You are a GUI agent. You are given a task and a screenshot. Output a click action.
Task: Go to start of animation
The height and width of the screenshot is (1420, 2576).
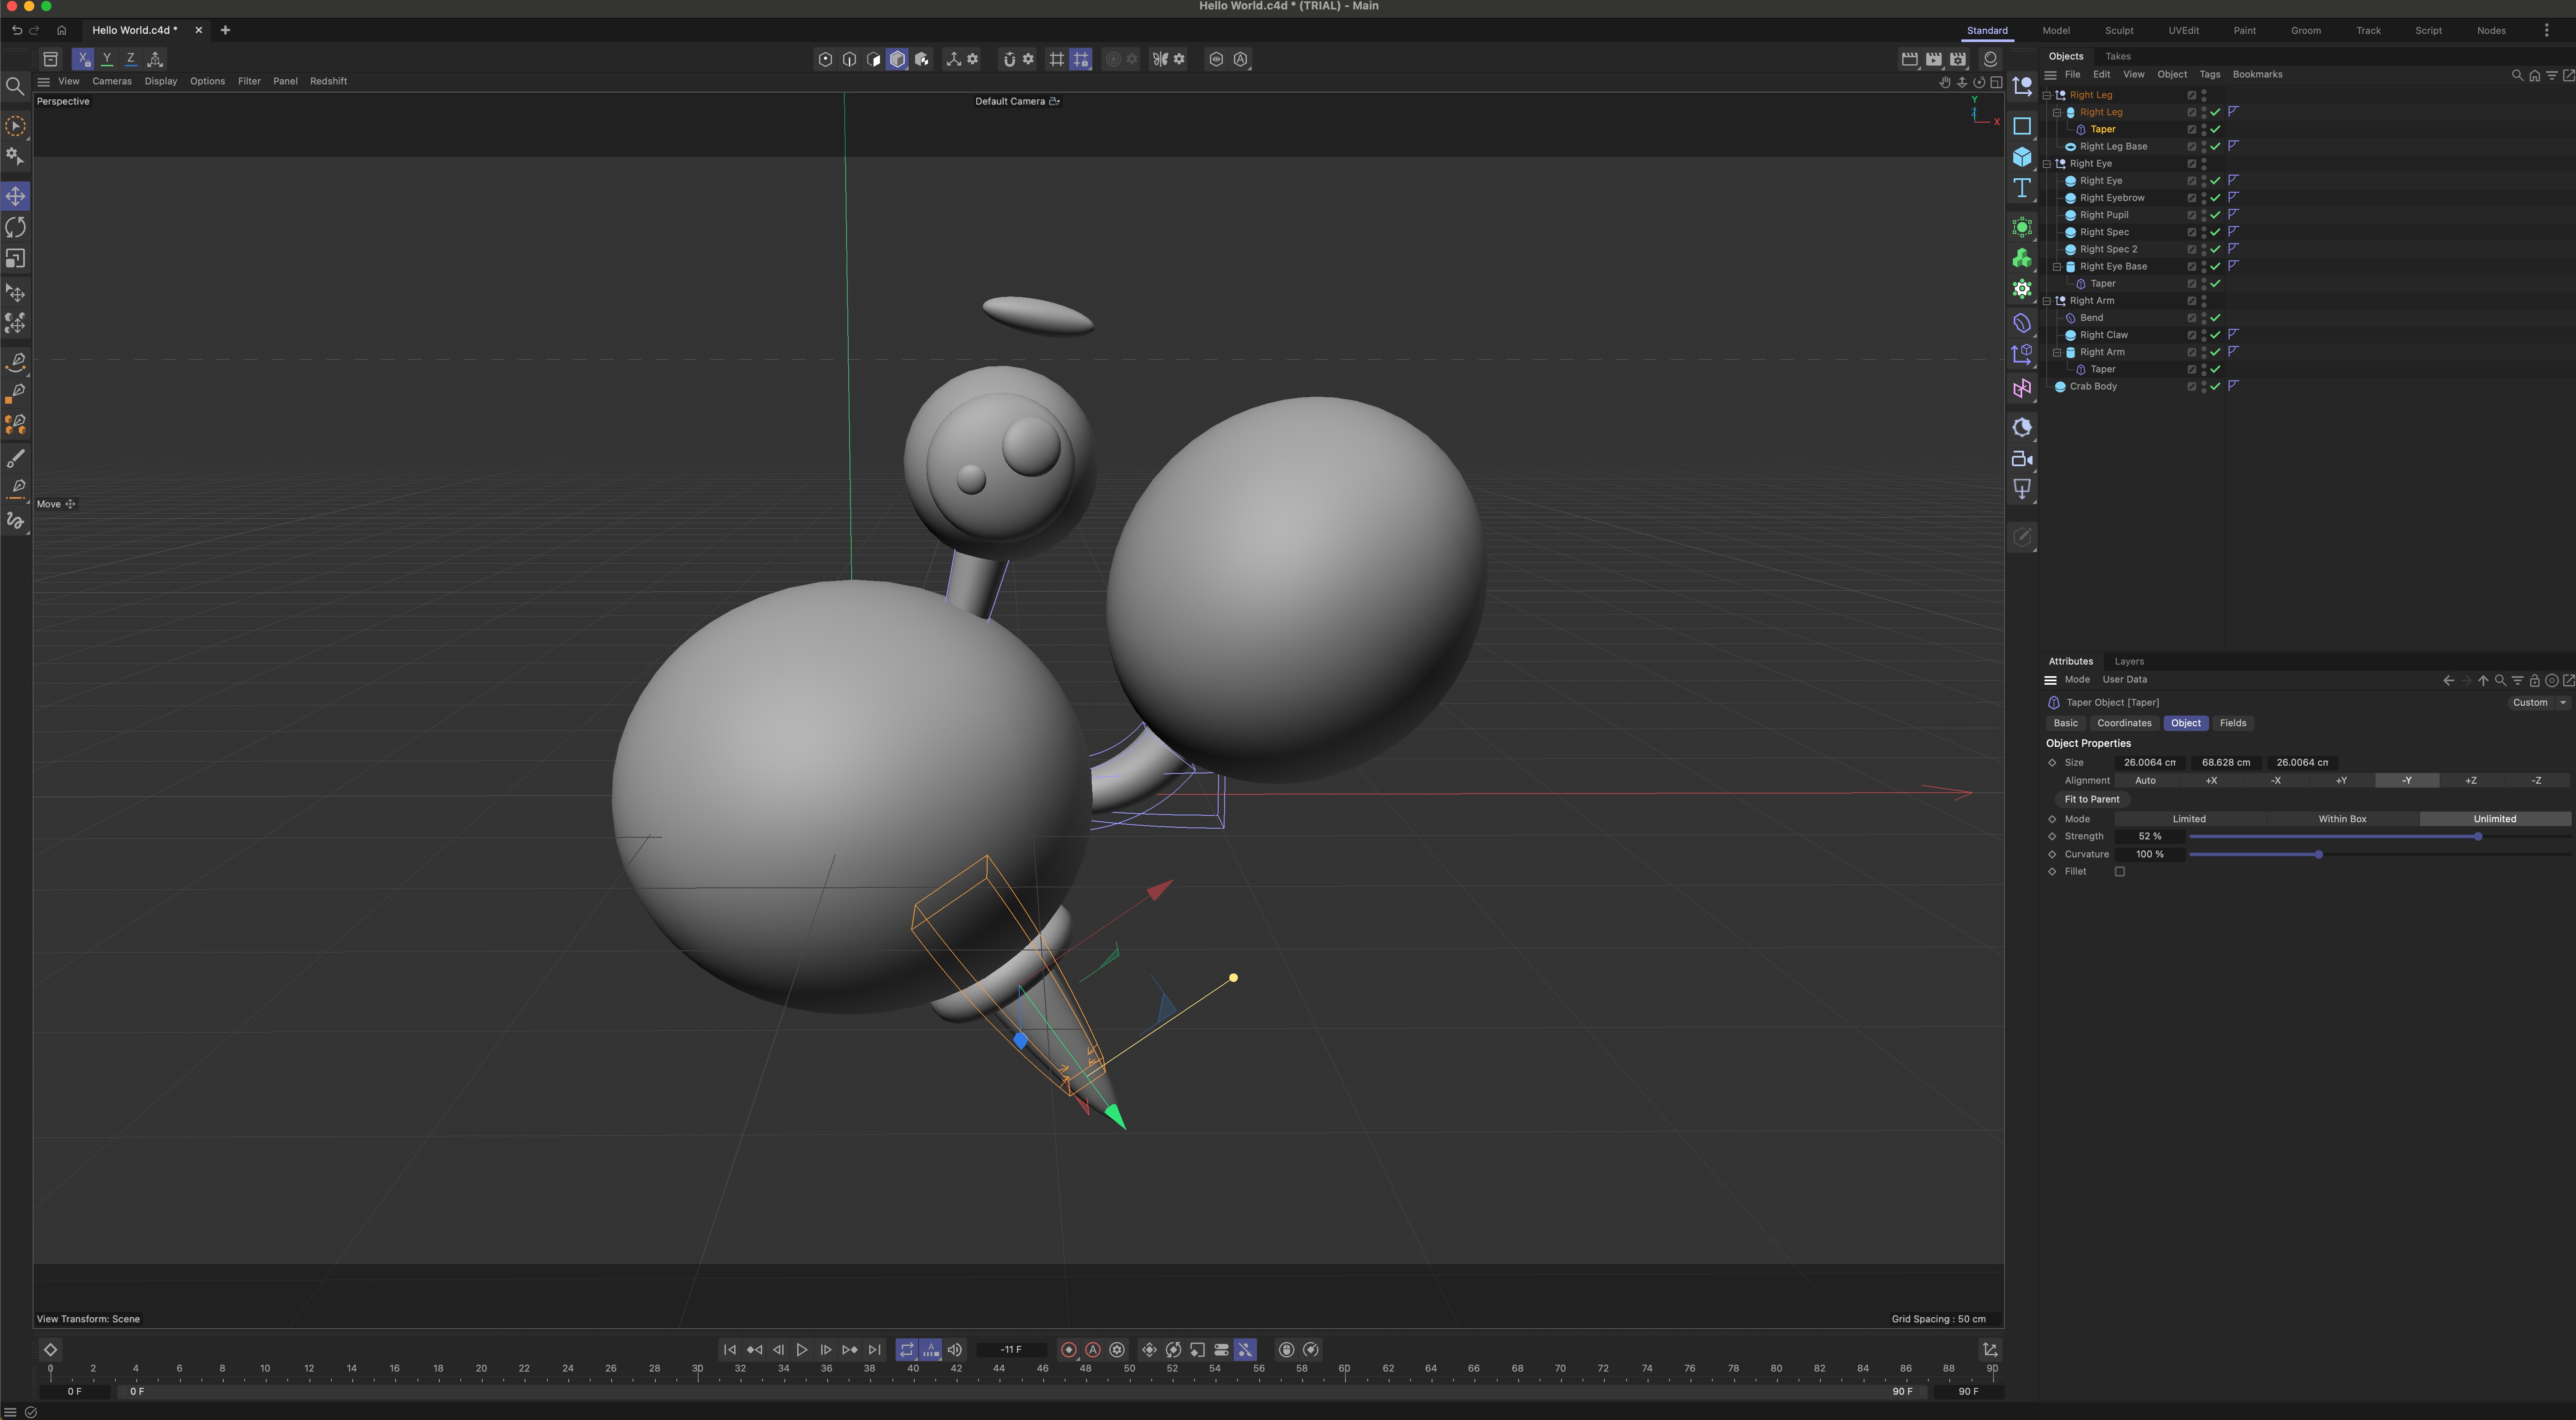730,1350
